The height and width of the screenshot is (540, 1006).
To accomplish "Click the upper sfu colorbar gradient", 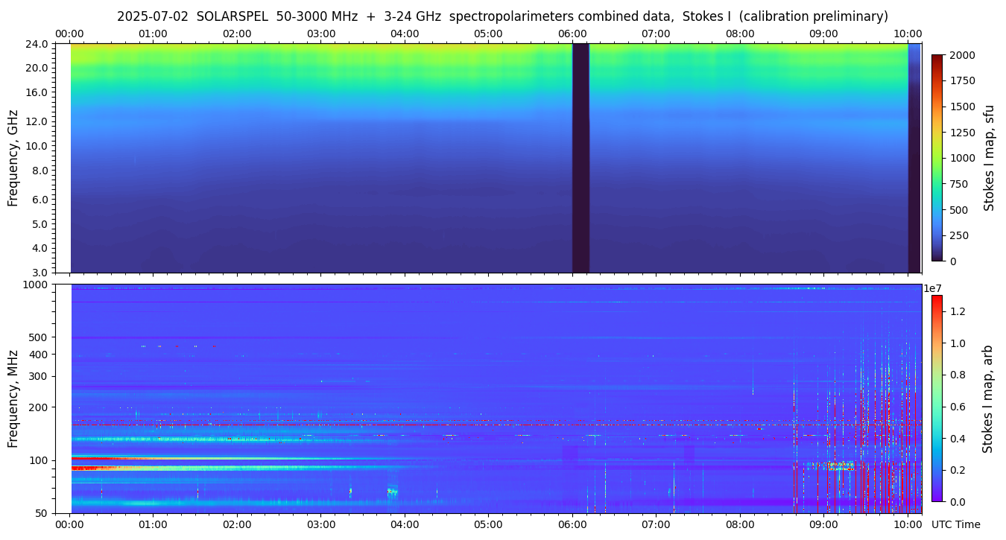I will tap(937, 157).
